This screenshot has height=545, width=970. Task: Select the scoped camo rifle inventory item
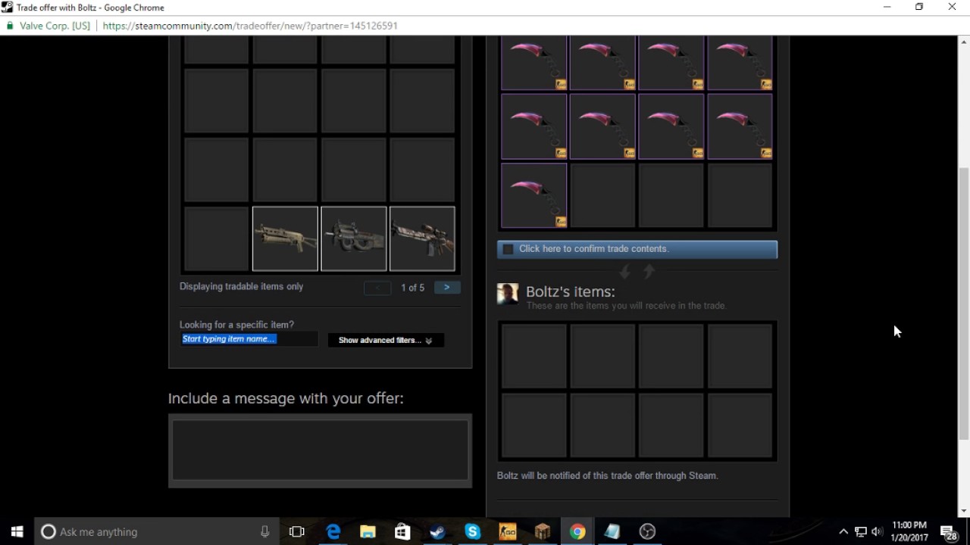tap(422, 238)
